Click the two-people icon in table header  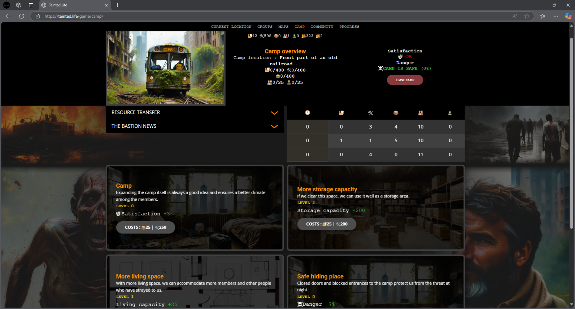421,113
